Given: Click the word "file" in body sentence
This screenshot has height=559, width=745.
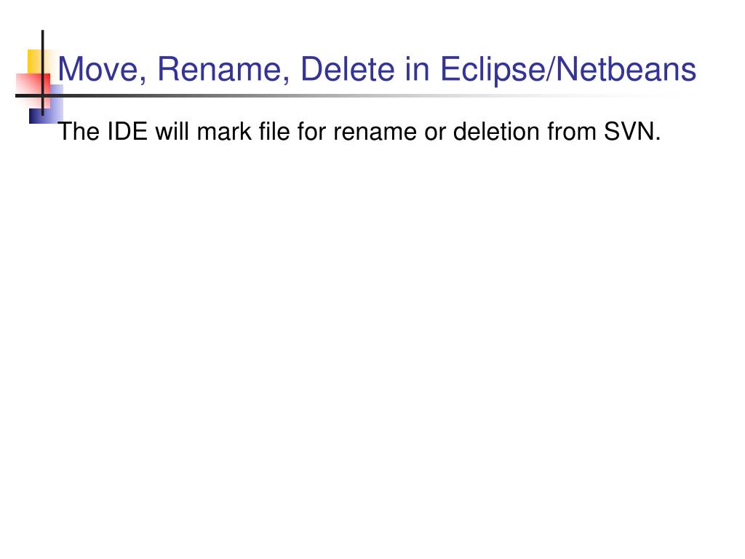Looking at the screenshot, I should [x=274, y=132].
